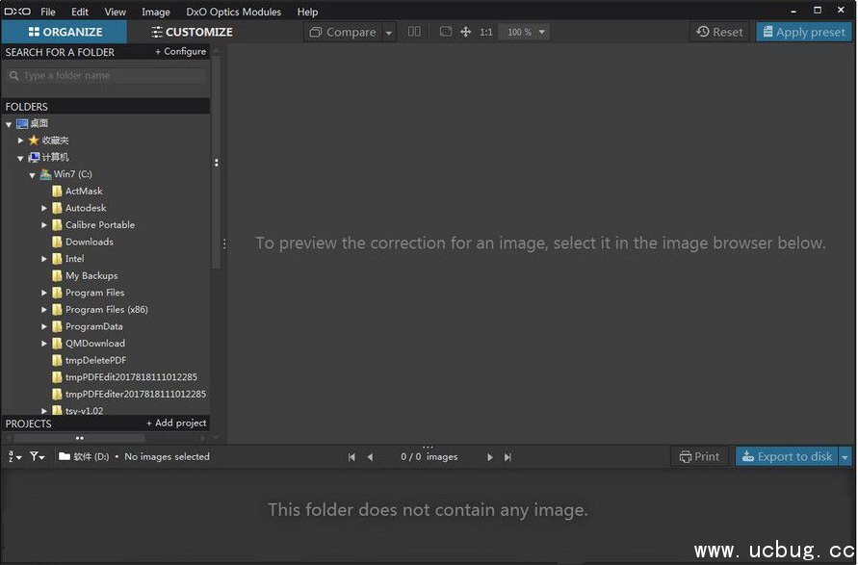Click the 计算机 computer icon
This screenshot has height=565, width=858.
point(34,158)
